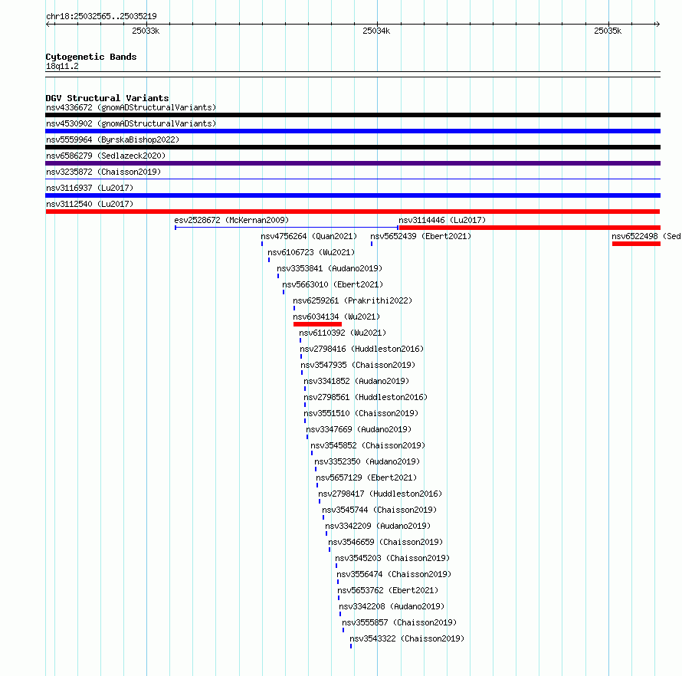The width and height of the screenshot is (682, 676).
Task: Open nsv5652439 Ebert2021 label
Action: 421,236
